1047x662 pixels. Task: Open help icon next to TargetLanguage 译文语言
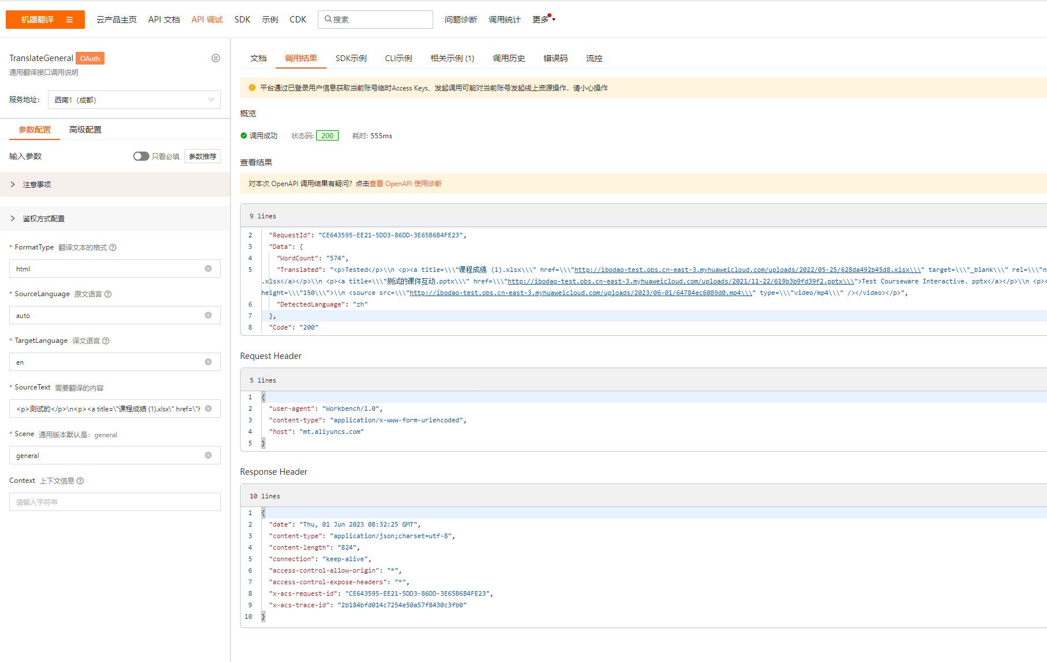106,341
